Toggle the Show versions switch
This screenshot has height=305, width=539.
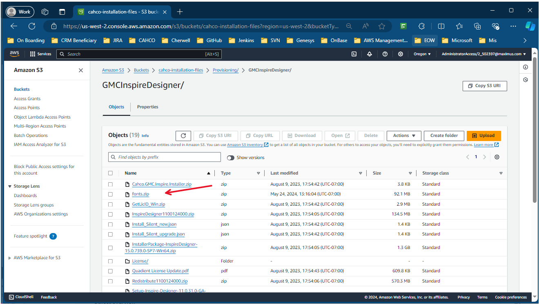pos(231,158)
